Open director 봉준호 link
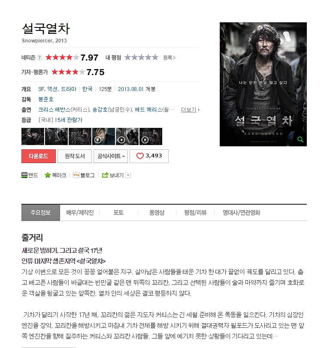The height and width of the screenshot is (348, 330). 46,99
